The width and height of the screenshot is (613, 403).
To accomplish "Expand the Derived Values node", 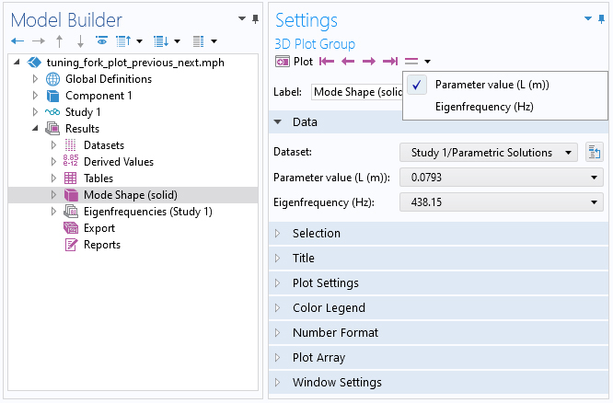I will tap(53, 162).
